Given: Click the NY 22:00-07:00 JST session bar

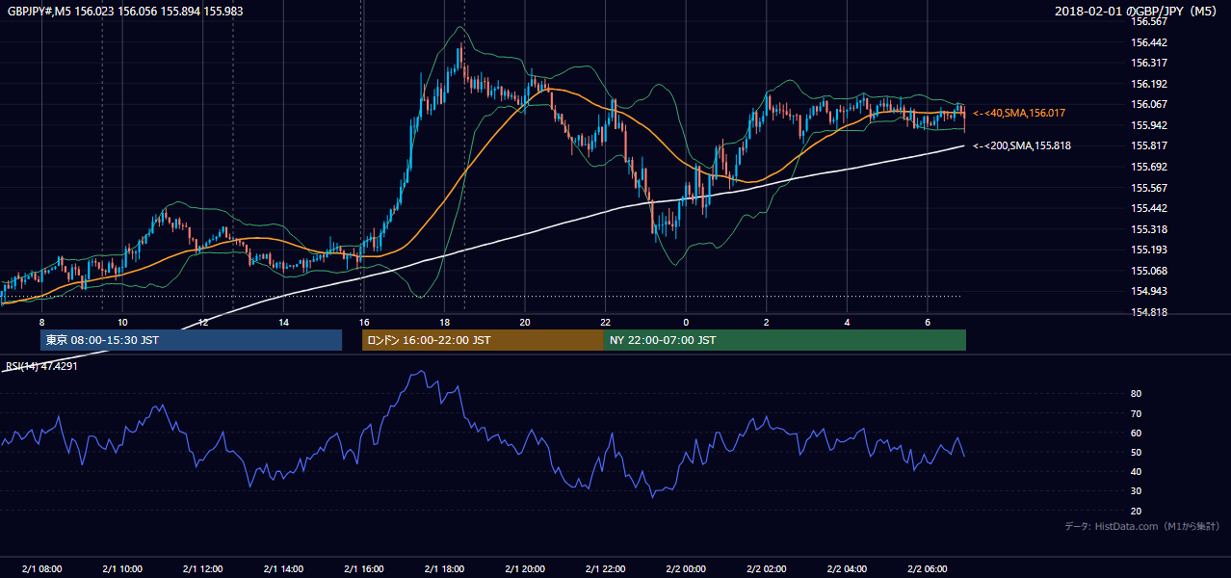Looking at the screenshot, I should tap(785, 340).
